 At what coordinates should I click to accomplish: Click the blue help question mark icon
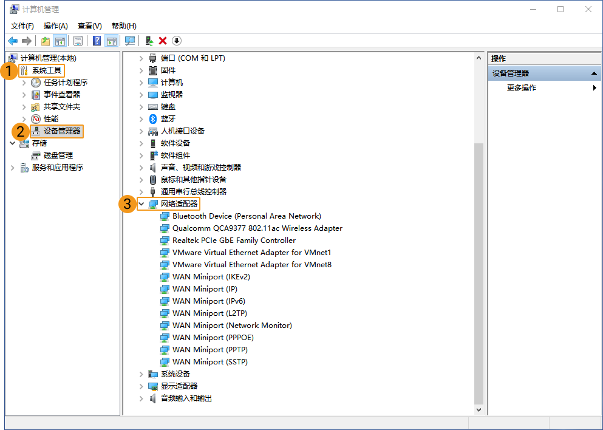pos(97,41)
